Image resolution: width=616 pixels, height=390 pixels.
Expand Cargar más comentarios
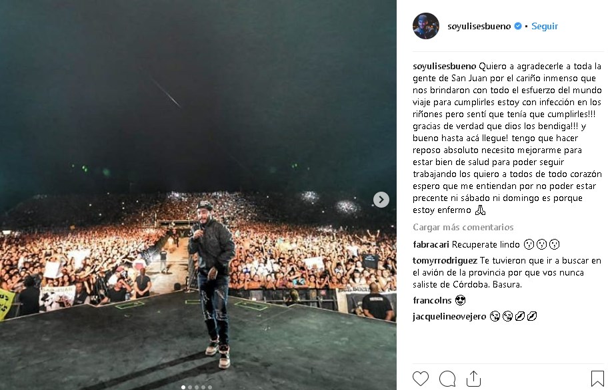coord(463,227)
